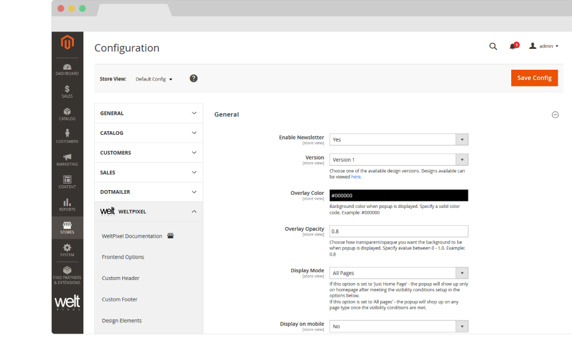Open the Version dropdown
The width and height of the screenshot is (572, 342).
point(399,160)
